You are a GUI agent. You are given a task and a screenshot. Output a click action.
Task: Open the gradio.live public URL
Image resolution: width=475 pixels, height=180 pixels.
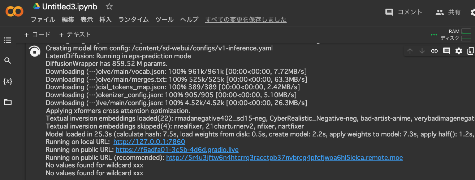click(x=177, y=149)
